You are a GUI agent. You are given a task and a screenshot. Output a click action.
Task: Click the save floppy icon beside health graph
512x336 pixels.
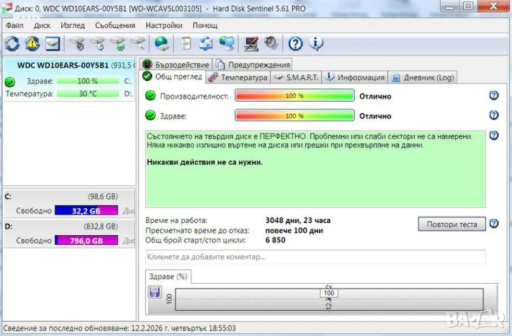point(155,293)
